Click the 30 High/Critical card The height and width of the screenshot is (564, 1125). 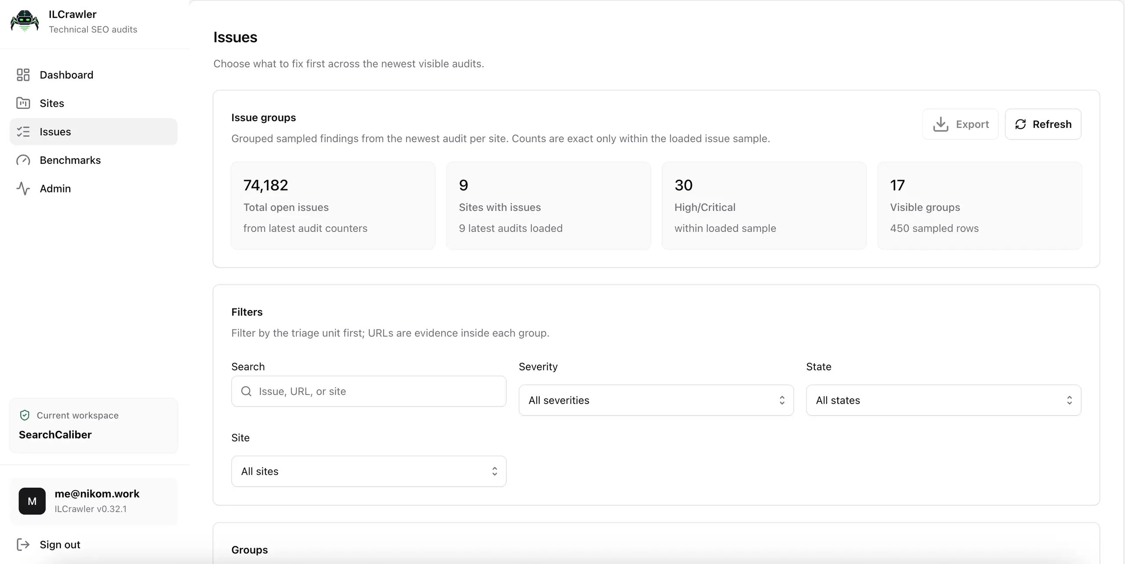tap(764, 206)
